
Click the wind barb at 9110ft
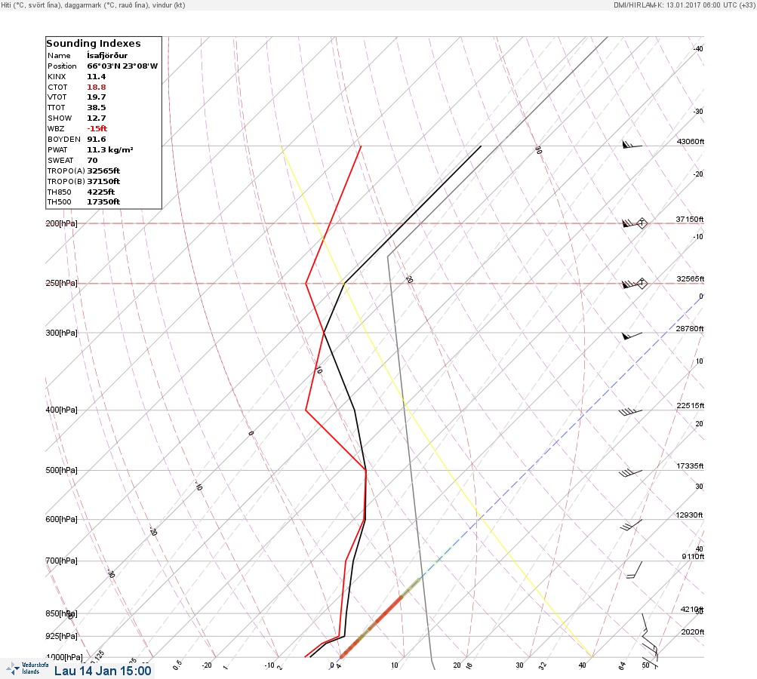pyautogui.click(x=635, y=570)
